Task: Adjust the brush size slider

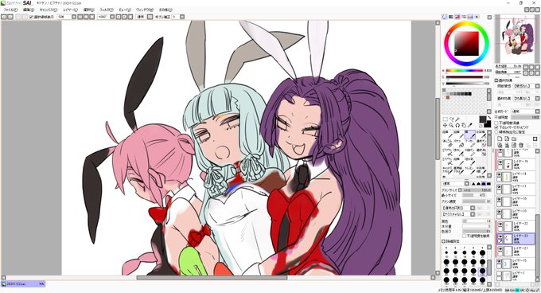Action: (477, 189)
